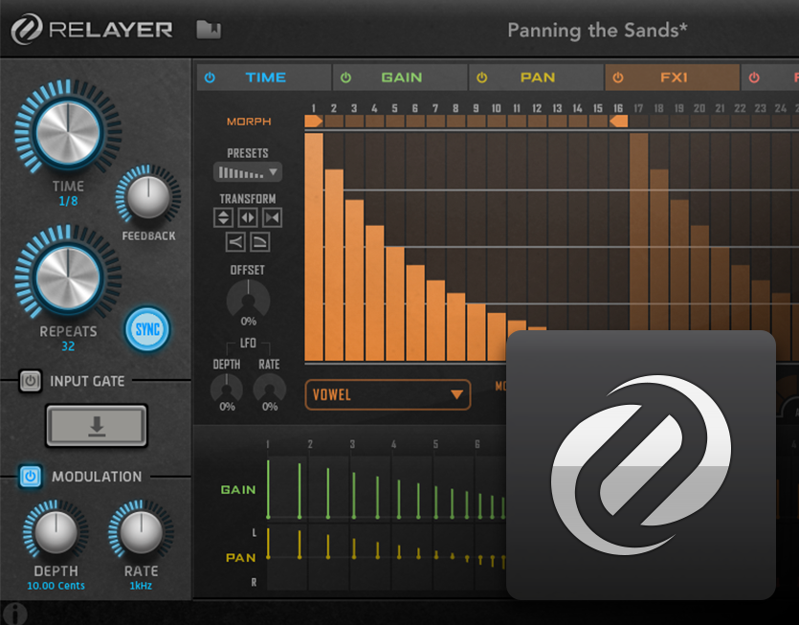
Task: Click the Morph start marker at step 1
Action: click(x=314, y=122)
